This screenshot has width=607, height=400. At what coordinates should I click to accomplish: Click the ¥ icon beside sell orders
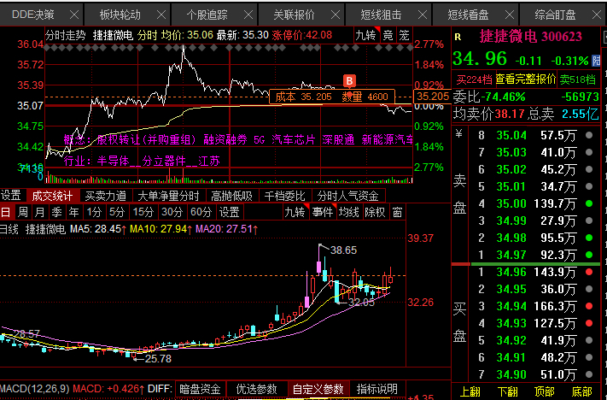point(459,134)
